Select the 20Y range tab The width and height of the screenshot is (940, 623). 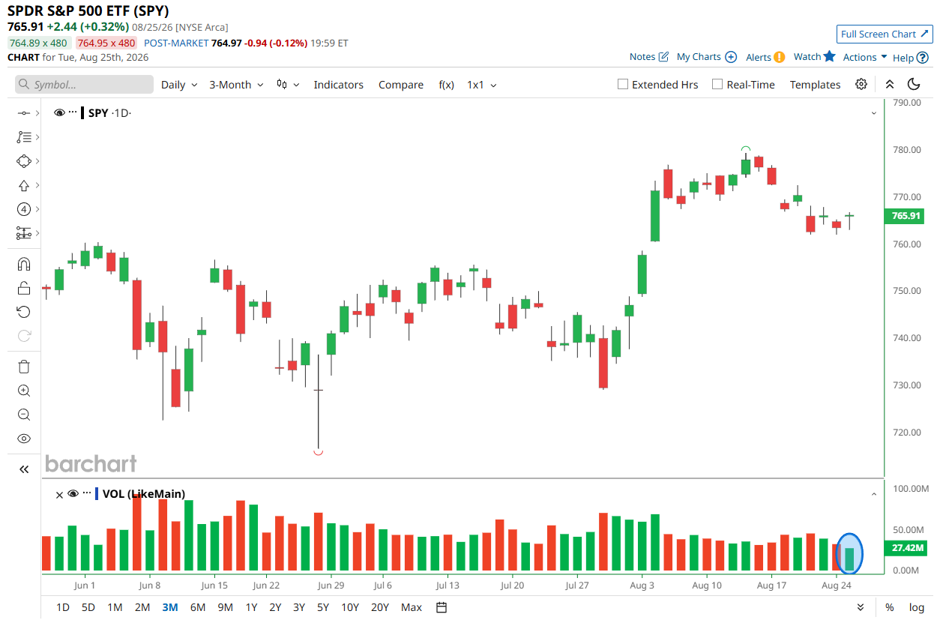click(x=380, y=607)
